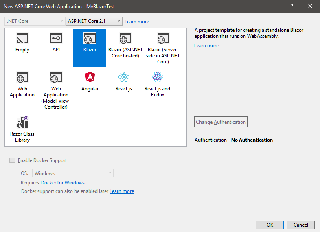Click the No Authentication value text
Viewport: 320px width, 232px height.
pyautogui.click(x=252, y=140)
